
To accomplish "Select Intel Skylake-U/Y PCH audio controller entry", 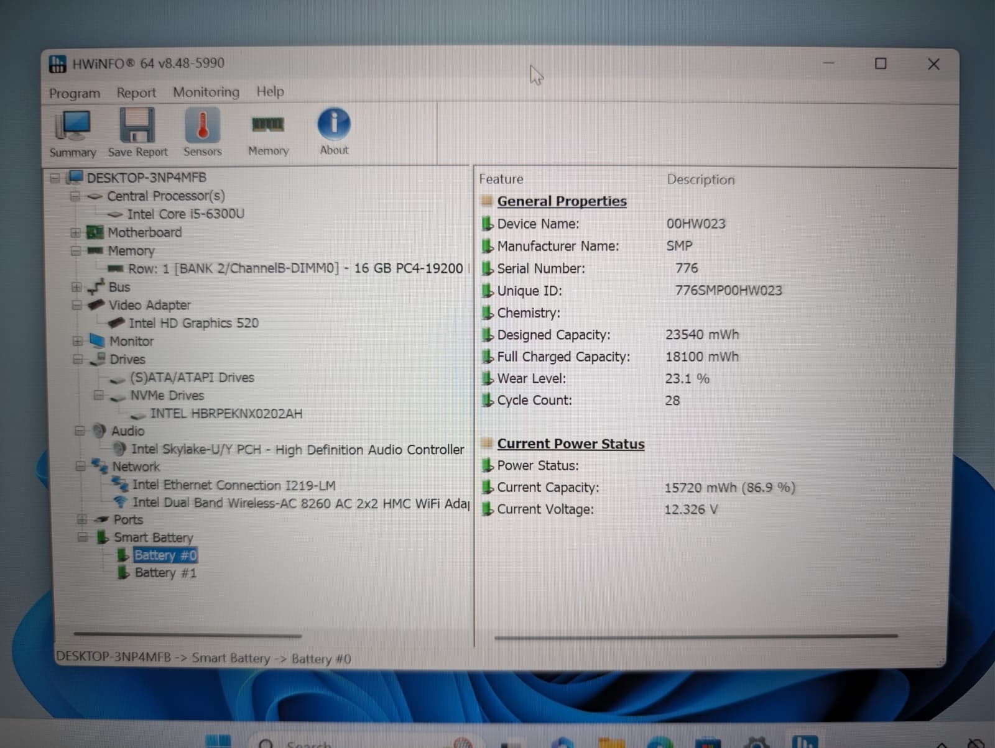I will tap(297, 449).
